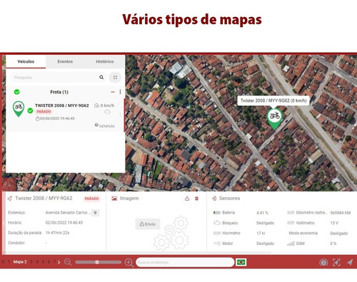Click the Twister 2008 map tooltip label
The width and height of the screenshot is (357, 282).
point(273,100)
